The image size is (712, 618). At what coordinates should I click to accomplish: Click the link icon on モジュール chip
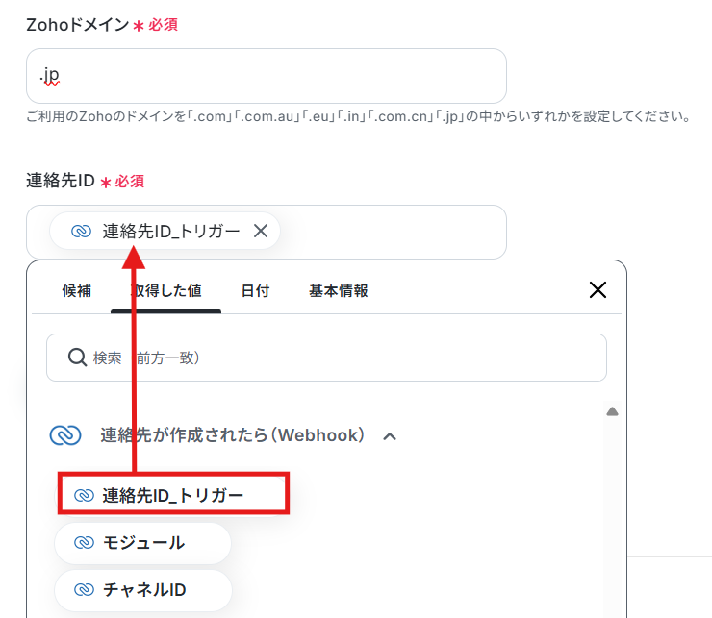[84, 543]
